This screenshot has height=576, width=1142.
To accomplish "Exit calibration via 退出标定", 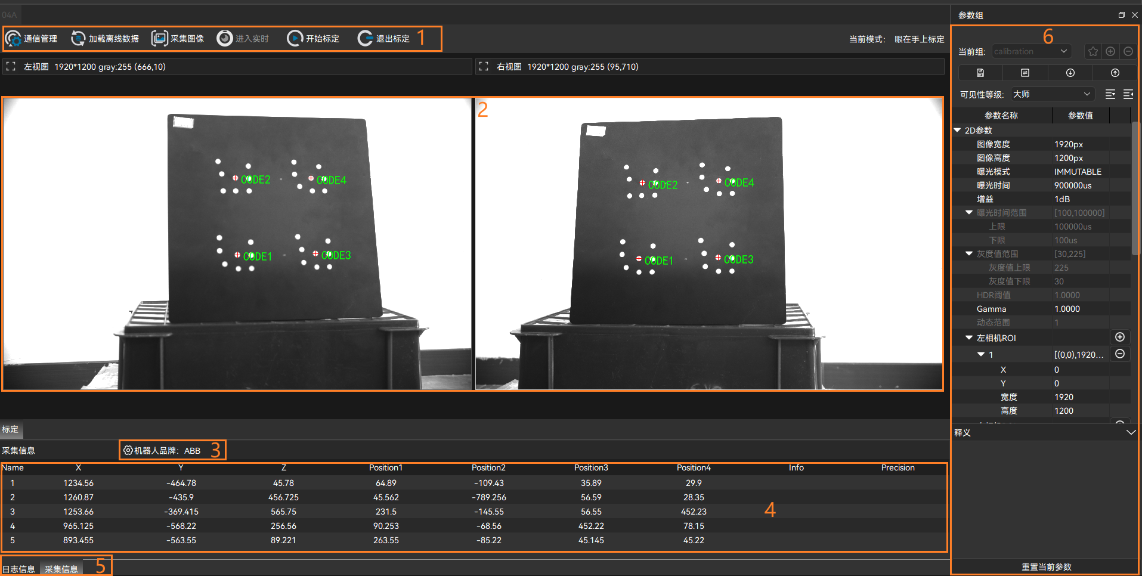I will (383, 39).
